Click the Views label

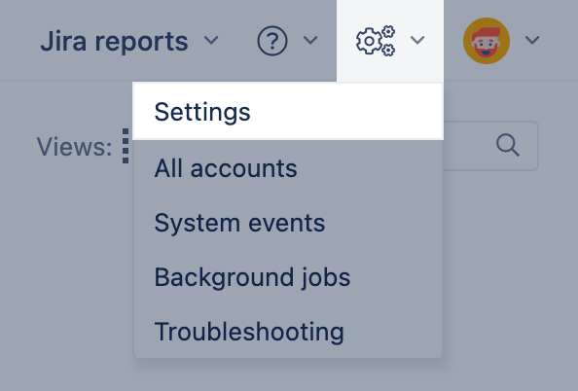74,147
